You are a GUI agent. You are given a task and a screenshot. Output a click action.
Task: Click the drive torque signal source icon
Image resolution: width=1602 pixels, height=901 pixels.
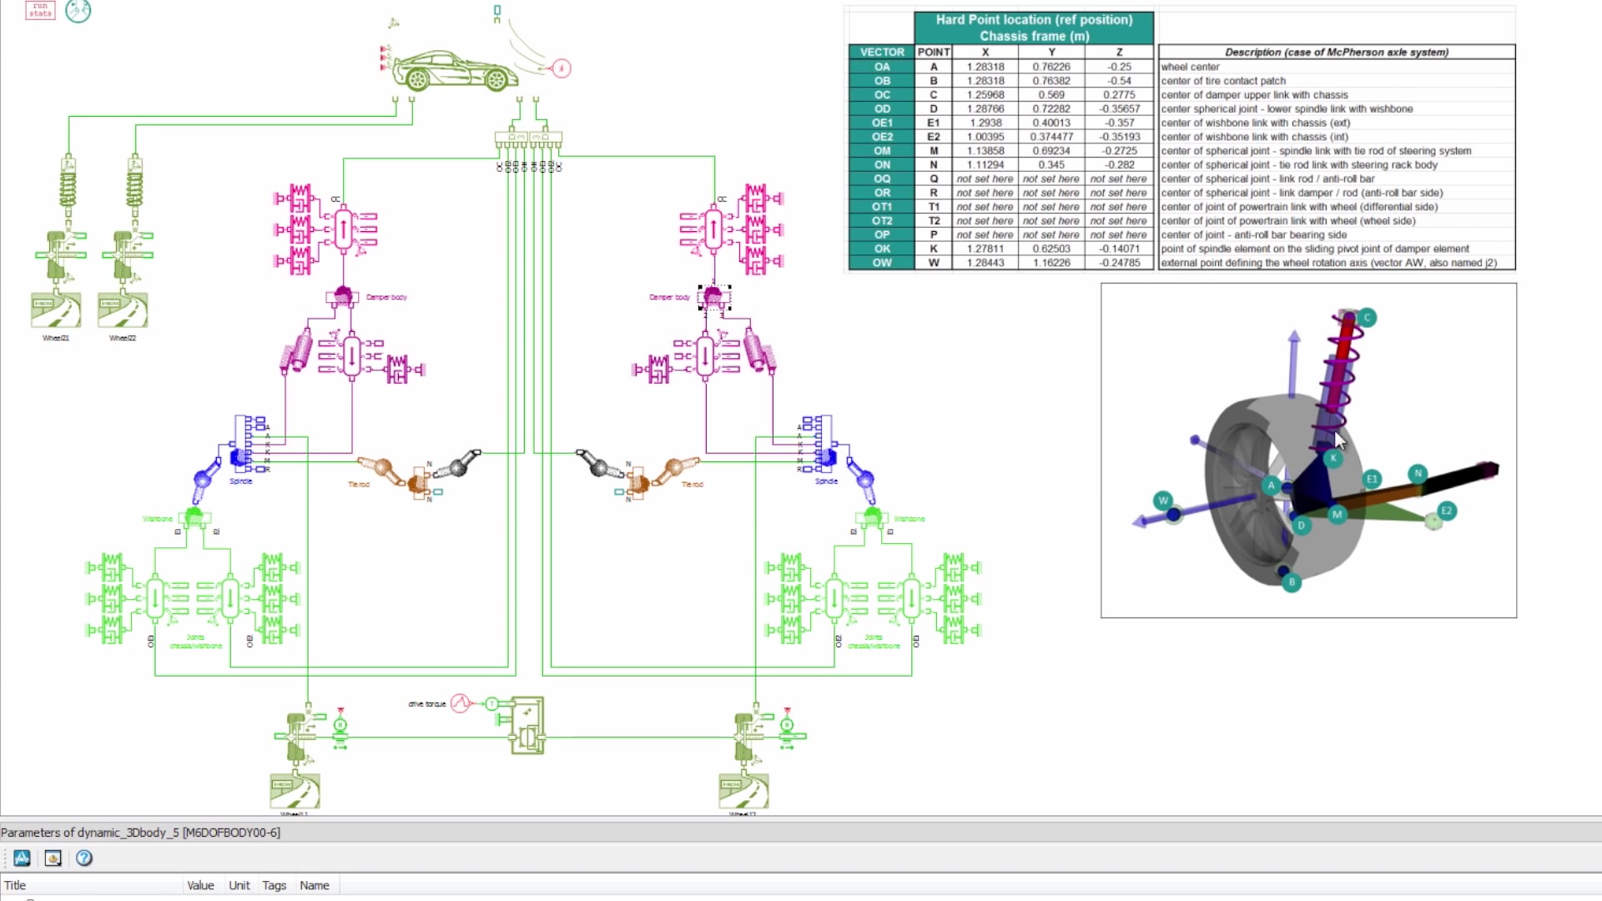(460, 703)
